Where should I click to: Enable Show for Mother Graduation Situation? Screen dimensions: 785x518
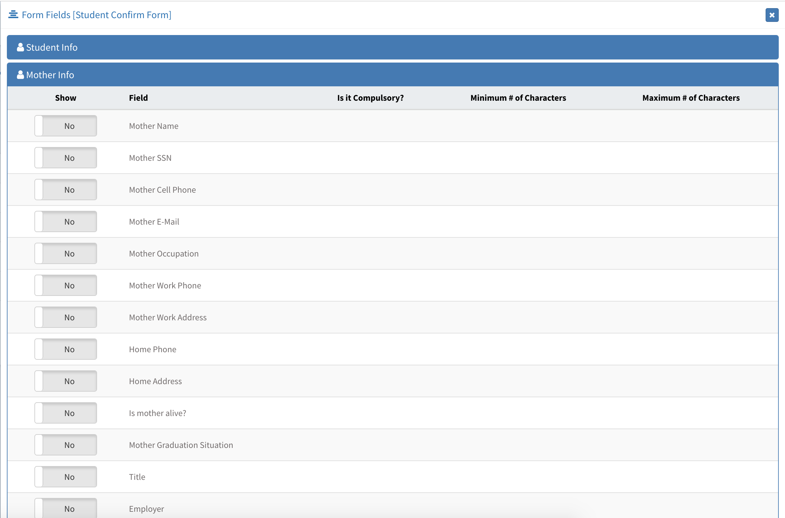[66, 445]
